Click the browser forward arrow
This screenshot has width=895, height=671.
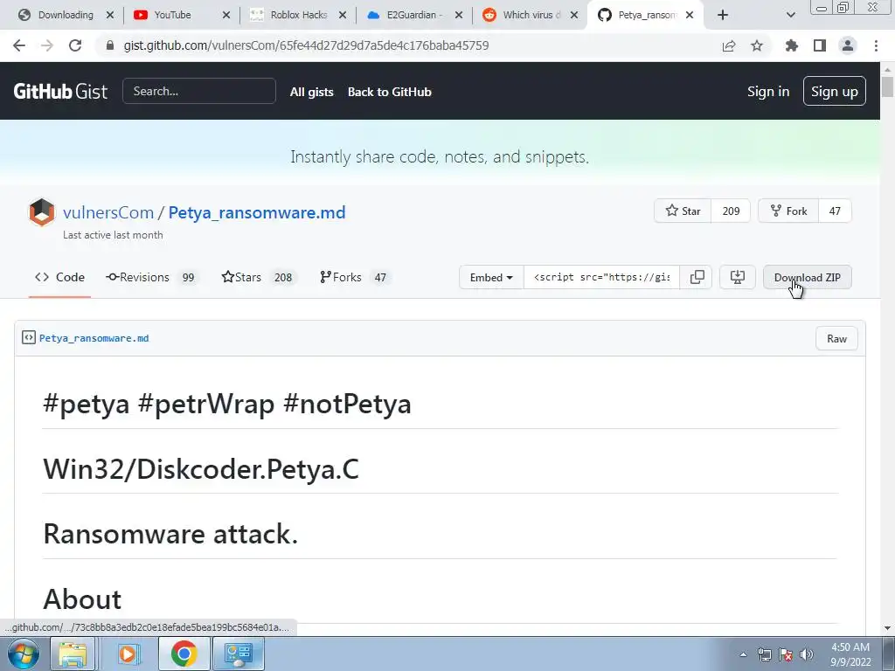(47, 45)
